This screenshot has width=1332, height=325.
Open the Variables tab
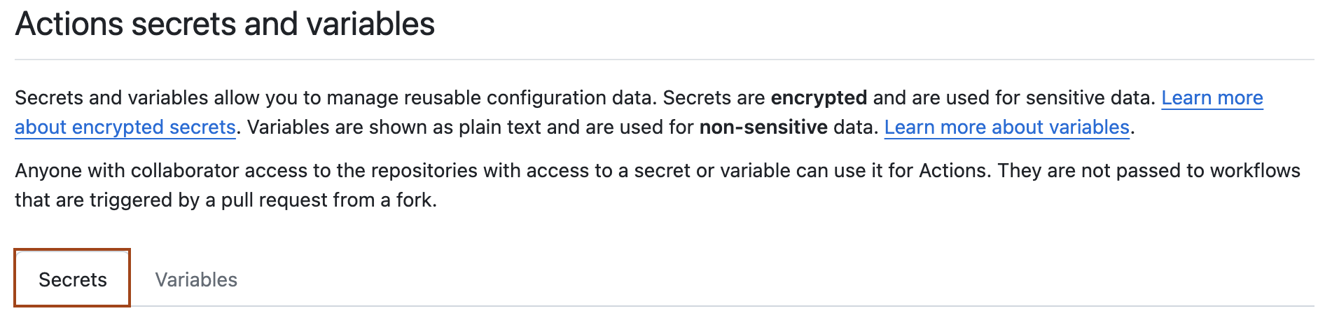click(196, 279)
